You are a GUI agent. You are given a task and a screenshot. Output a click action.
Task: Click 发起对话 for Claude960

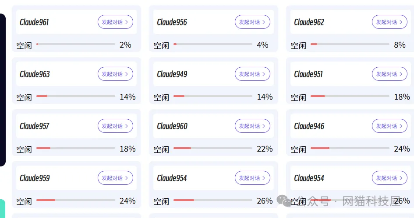click(252, 126)
